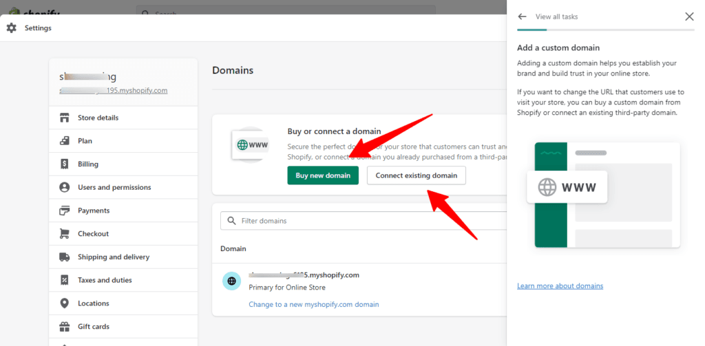Open Gift cards settings
This screenshot has width=705, height=346.
(123, 326)
